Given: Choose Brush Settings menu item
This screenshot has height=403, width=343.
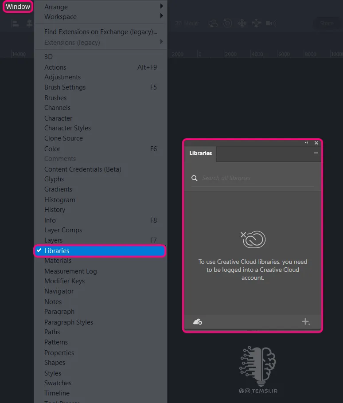Looking at the screenshot, I should click(101, 87).
